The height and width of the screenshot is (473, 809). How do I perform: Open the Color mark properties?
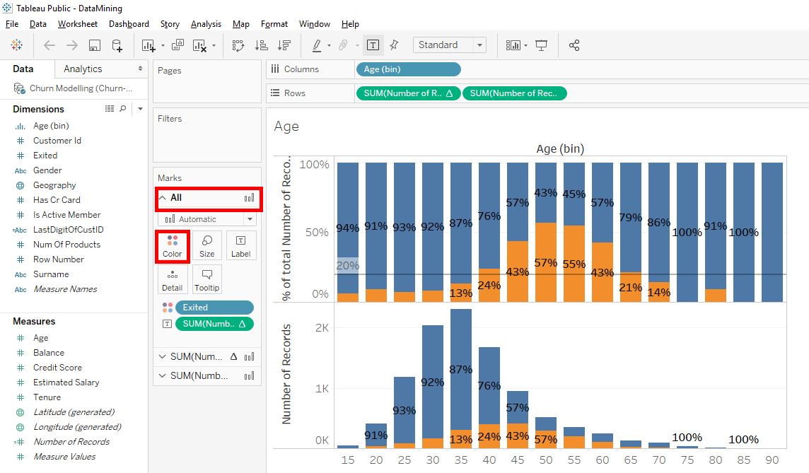pyautogui.click(x=173, y=246)
